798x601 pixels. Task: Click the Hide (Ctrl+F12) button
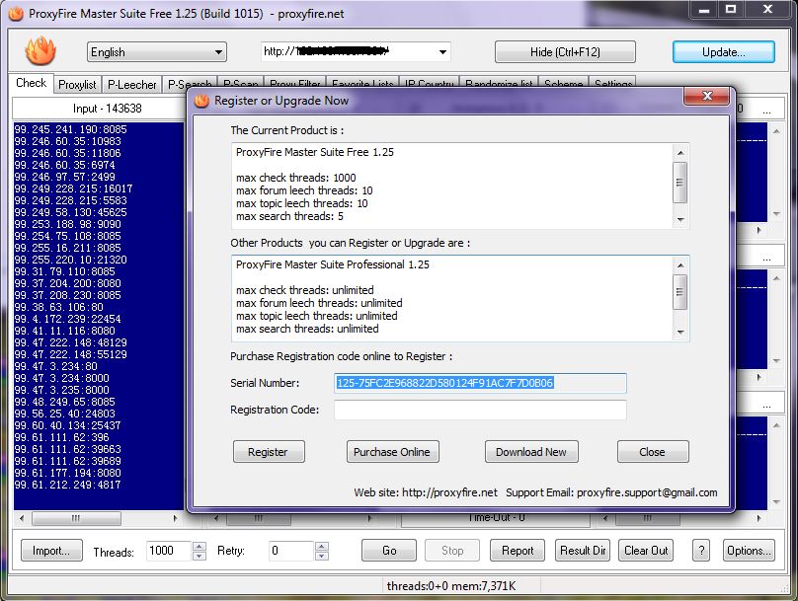tap(565, 52)
